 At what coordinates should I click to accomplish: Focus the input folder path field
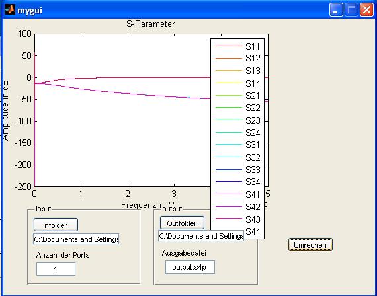pos(76,239)
